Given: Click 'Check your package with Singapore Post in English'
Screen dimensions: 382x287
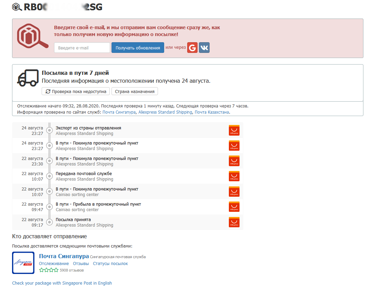Looking at the screenshot, I should point(62,283).
